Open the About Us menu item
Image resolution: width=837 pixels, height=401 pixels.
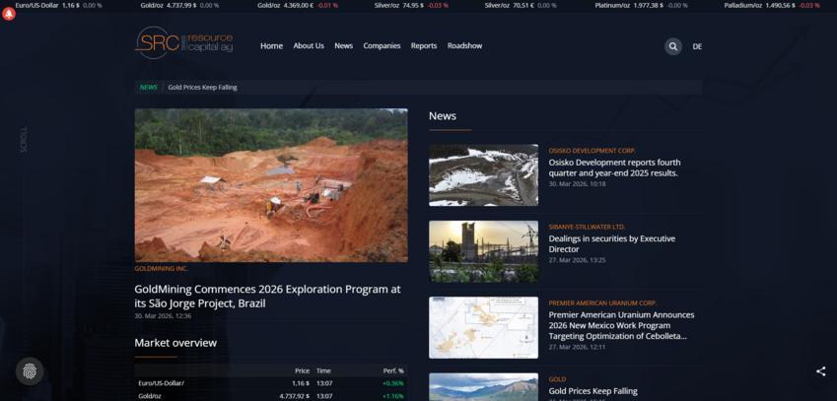click(x=309, y=46)
